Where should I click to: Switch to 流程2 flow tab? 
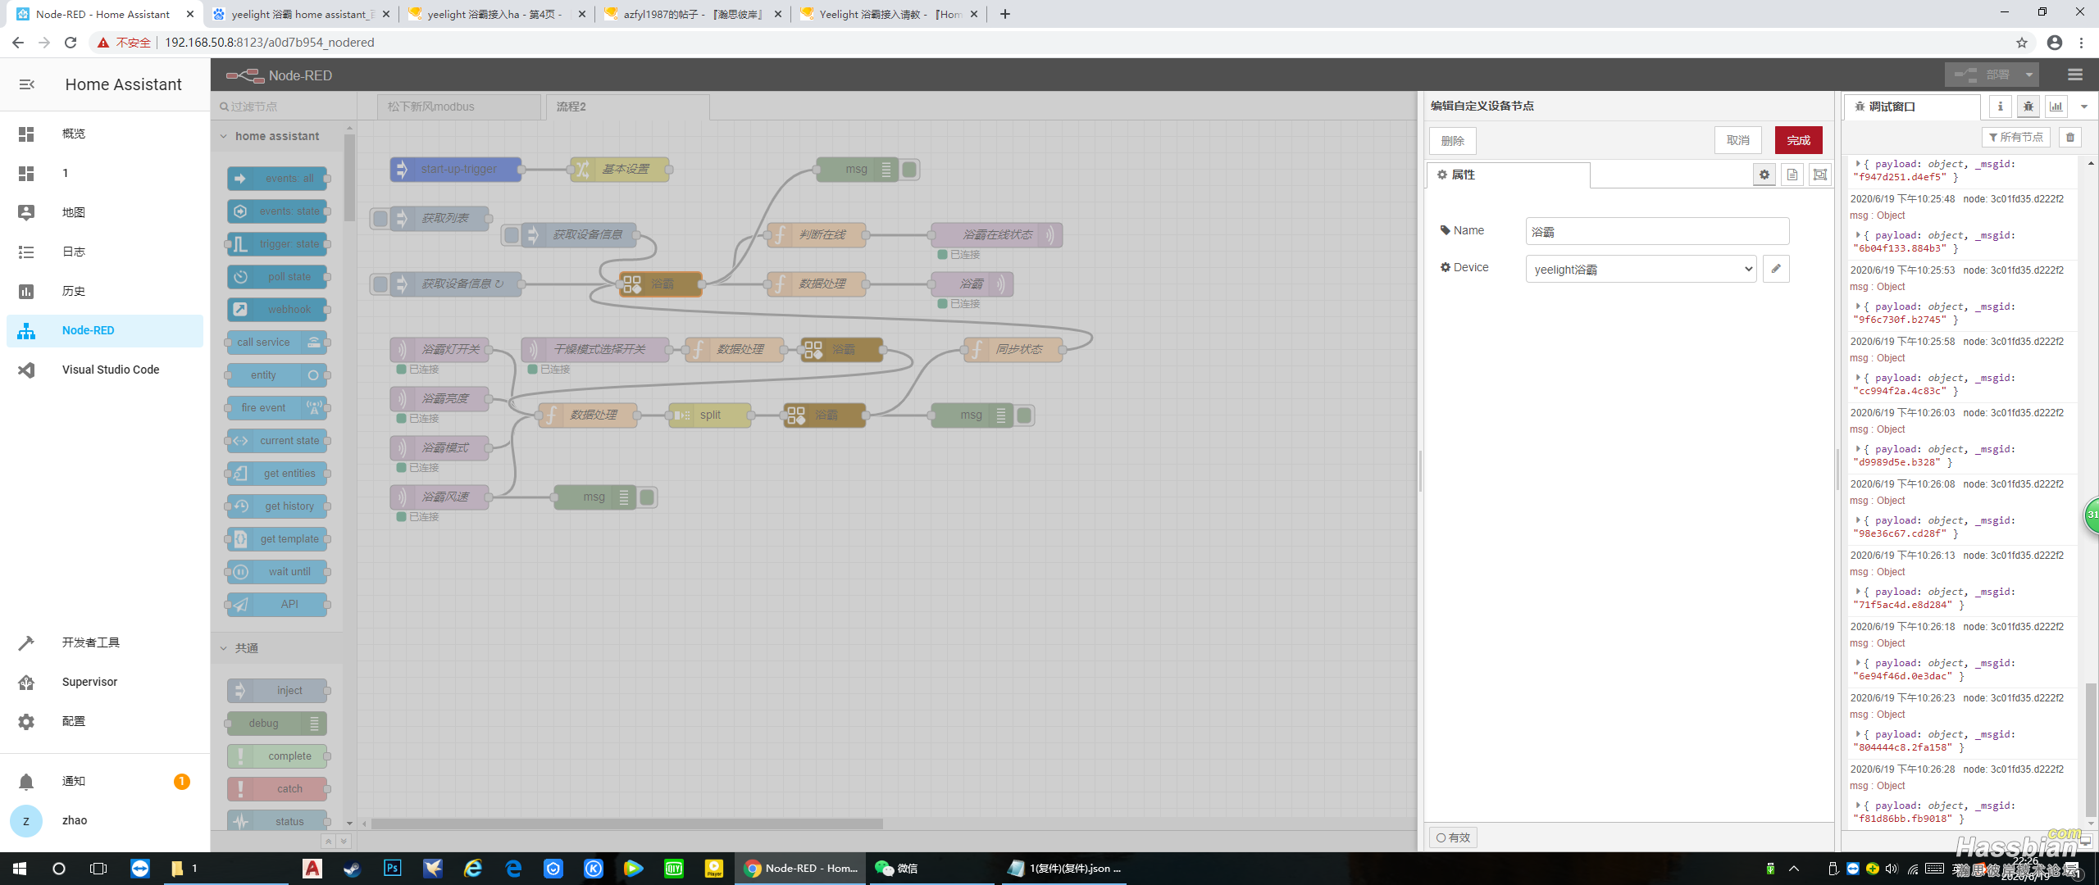(627, 107)
